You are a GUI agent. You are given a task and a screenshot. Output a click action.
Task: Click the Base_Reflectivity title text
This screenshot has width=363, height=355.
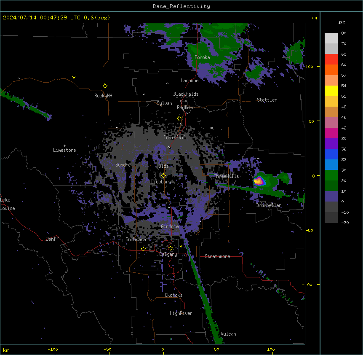coord(181,6)
